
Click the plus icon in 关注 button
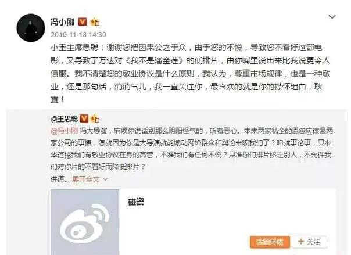click(301, 242)
